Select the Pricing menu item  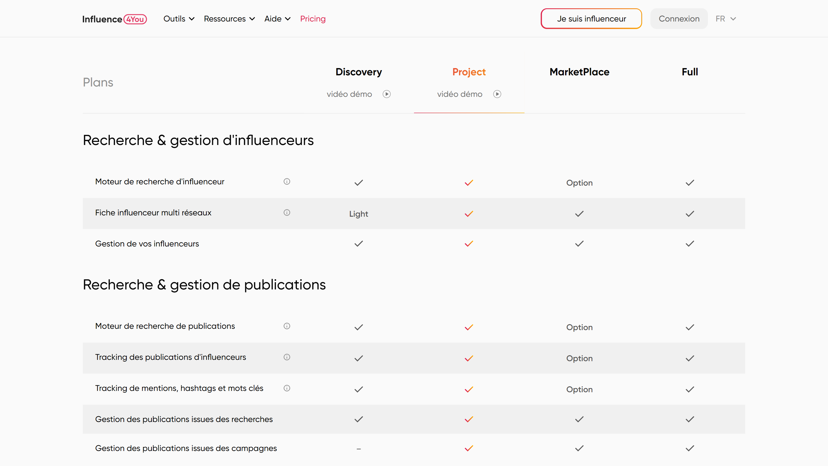click(313, 19)
